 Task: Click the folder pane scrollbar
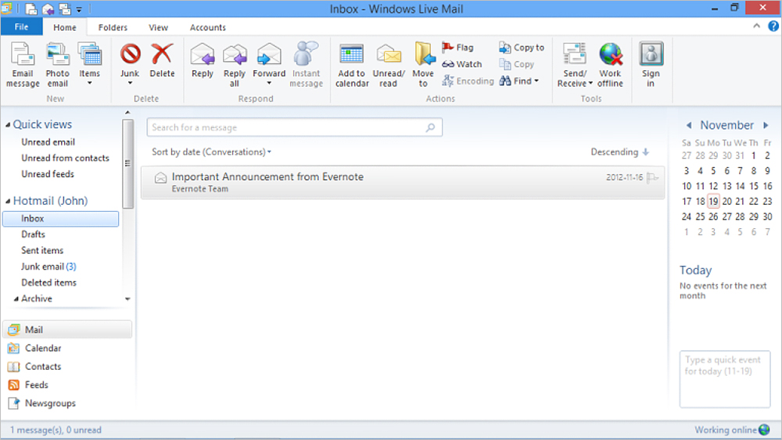[x=127, y=163]
